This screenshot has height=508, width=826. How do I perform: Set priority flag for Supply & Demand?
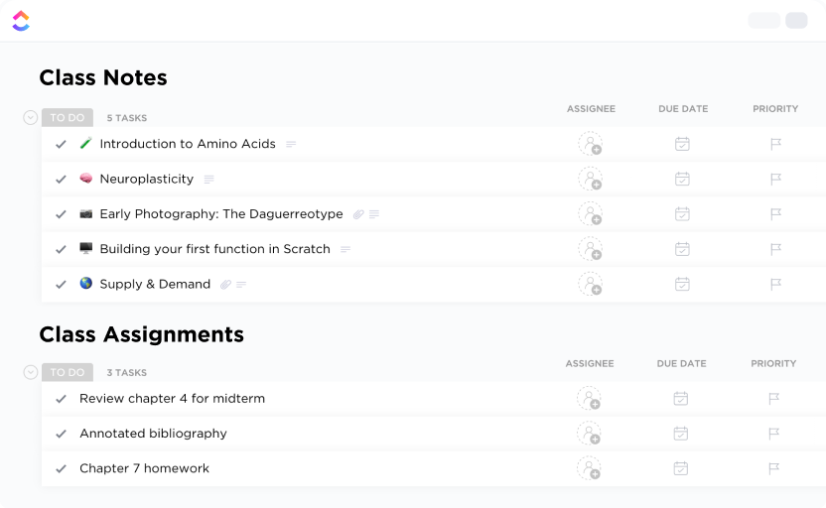tap(775, 284)
